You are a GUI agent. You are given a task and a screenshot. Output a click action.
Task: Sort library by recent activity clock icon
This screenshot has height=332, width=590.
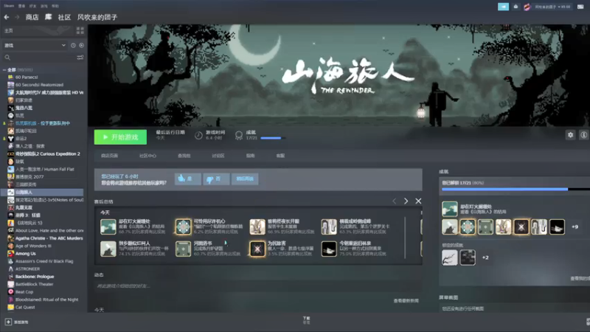73,45
